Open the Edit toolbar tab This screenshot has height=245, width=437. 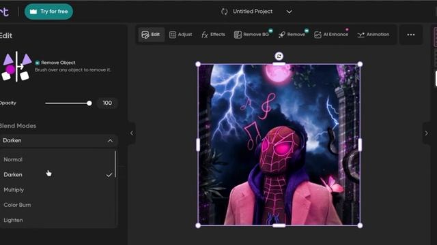(151, 35)
